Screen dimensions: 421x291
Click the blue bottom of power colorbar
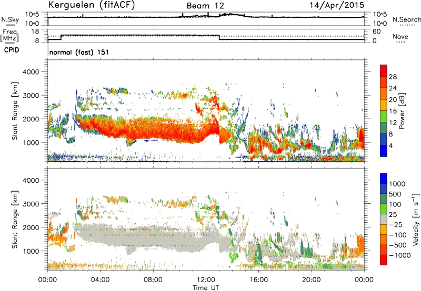pos(384,151)
